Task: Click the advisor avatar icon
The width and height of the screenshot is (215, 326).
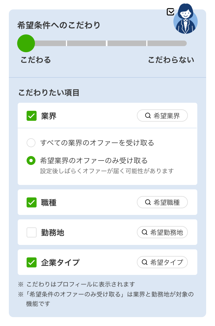Action: click(185, 19)
